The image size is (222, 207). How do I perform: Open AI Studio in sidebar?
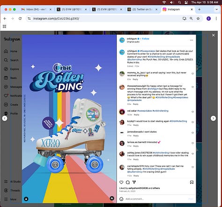(12, 182)
